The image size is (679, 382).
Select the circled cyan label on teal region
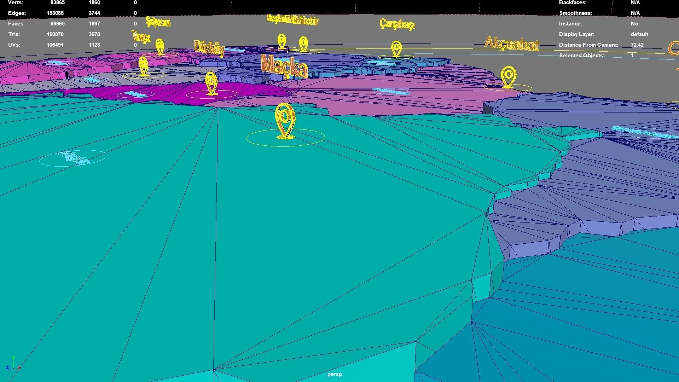click(74, 158)
